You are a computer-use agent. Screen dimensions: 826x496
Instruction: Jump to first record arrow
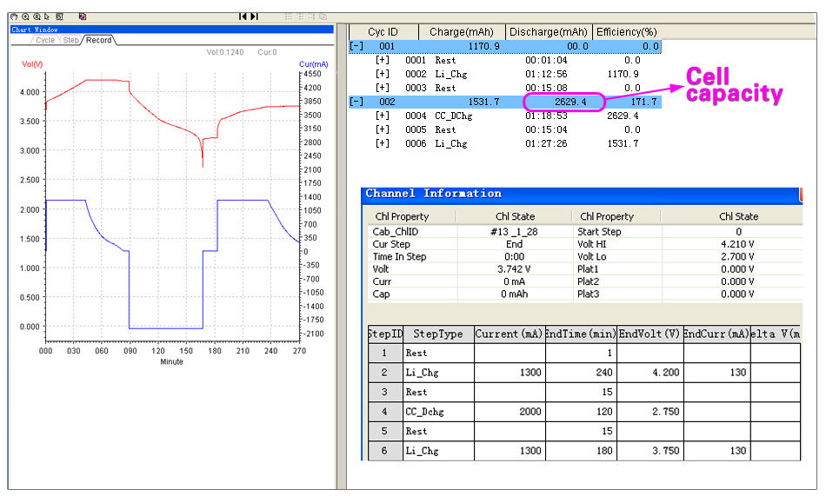point(243,17)
